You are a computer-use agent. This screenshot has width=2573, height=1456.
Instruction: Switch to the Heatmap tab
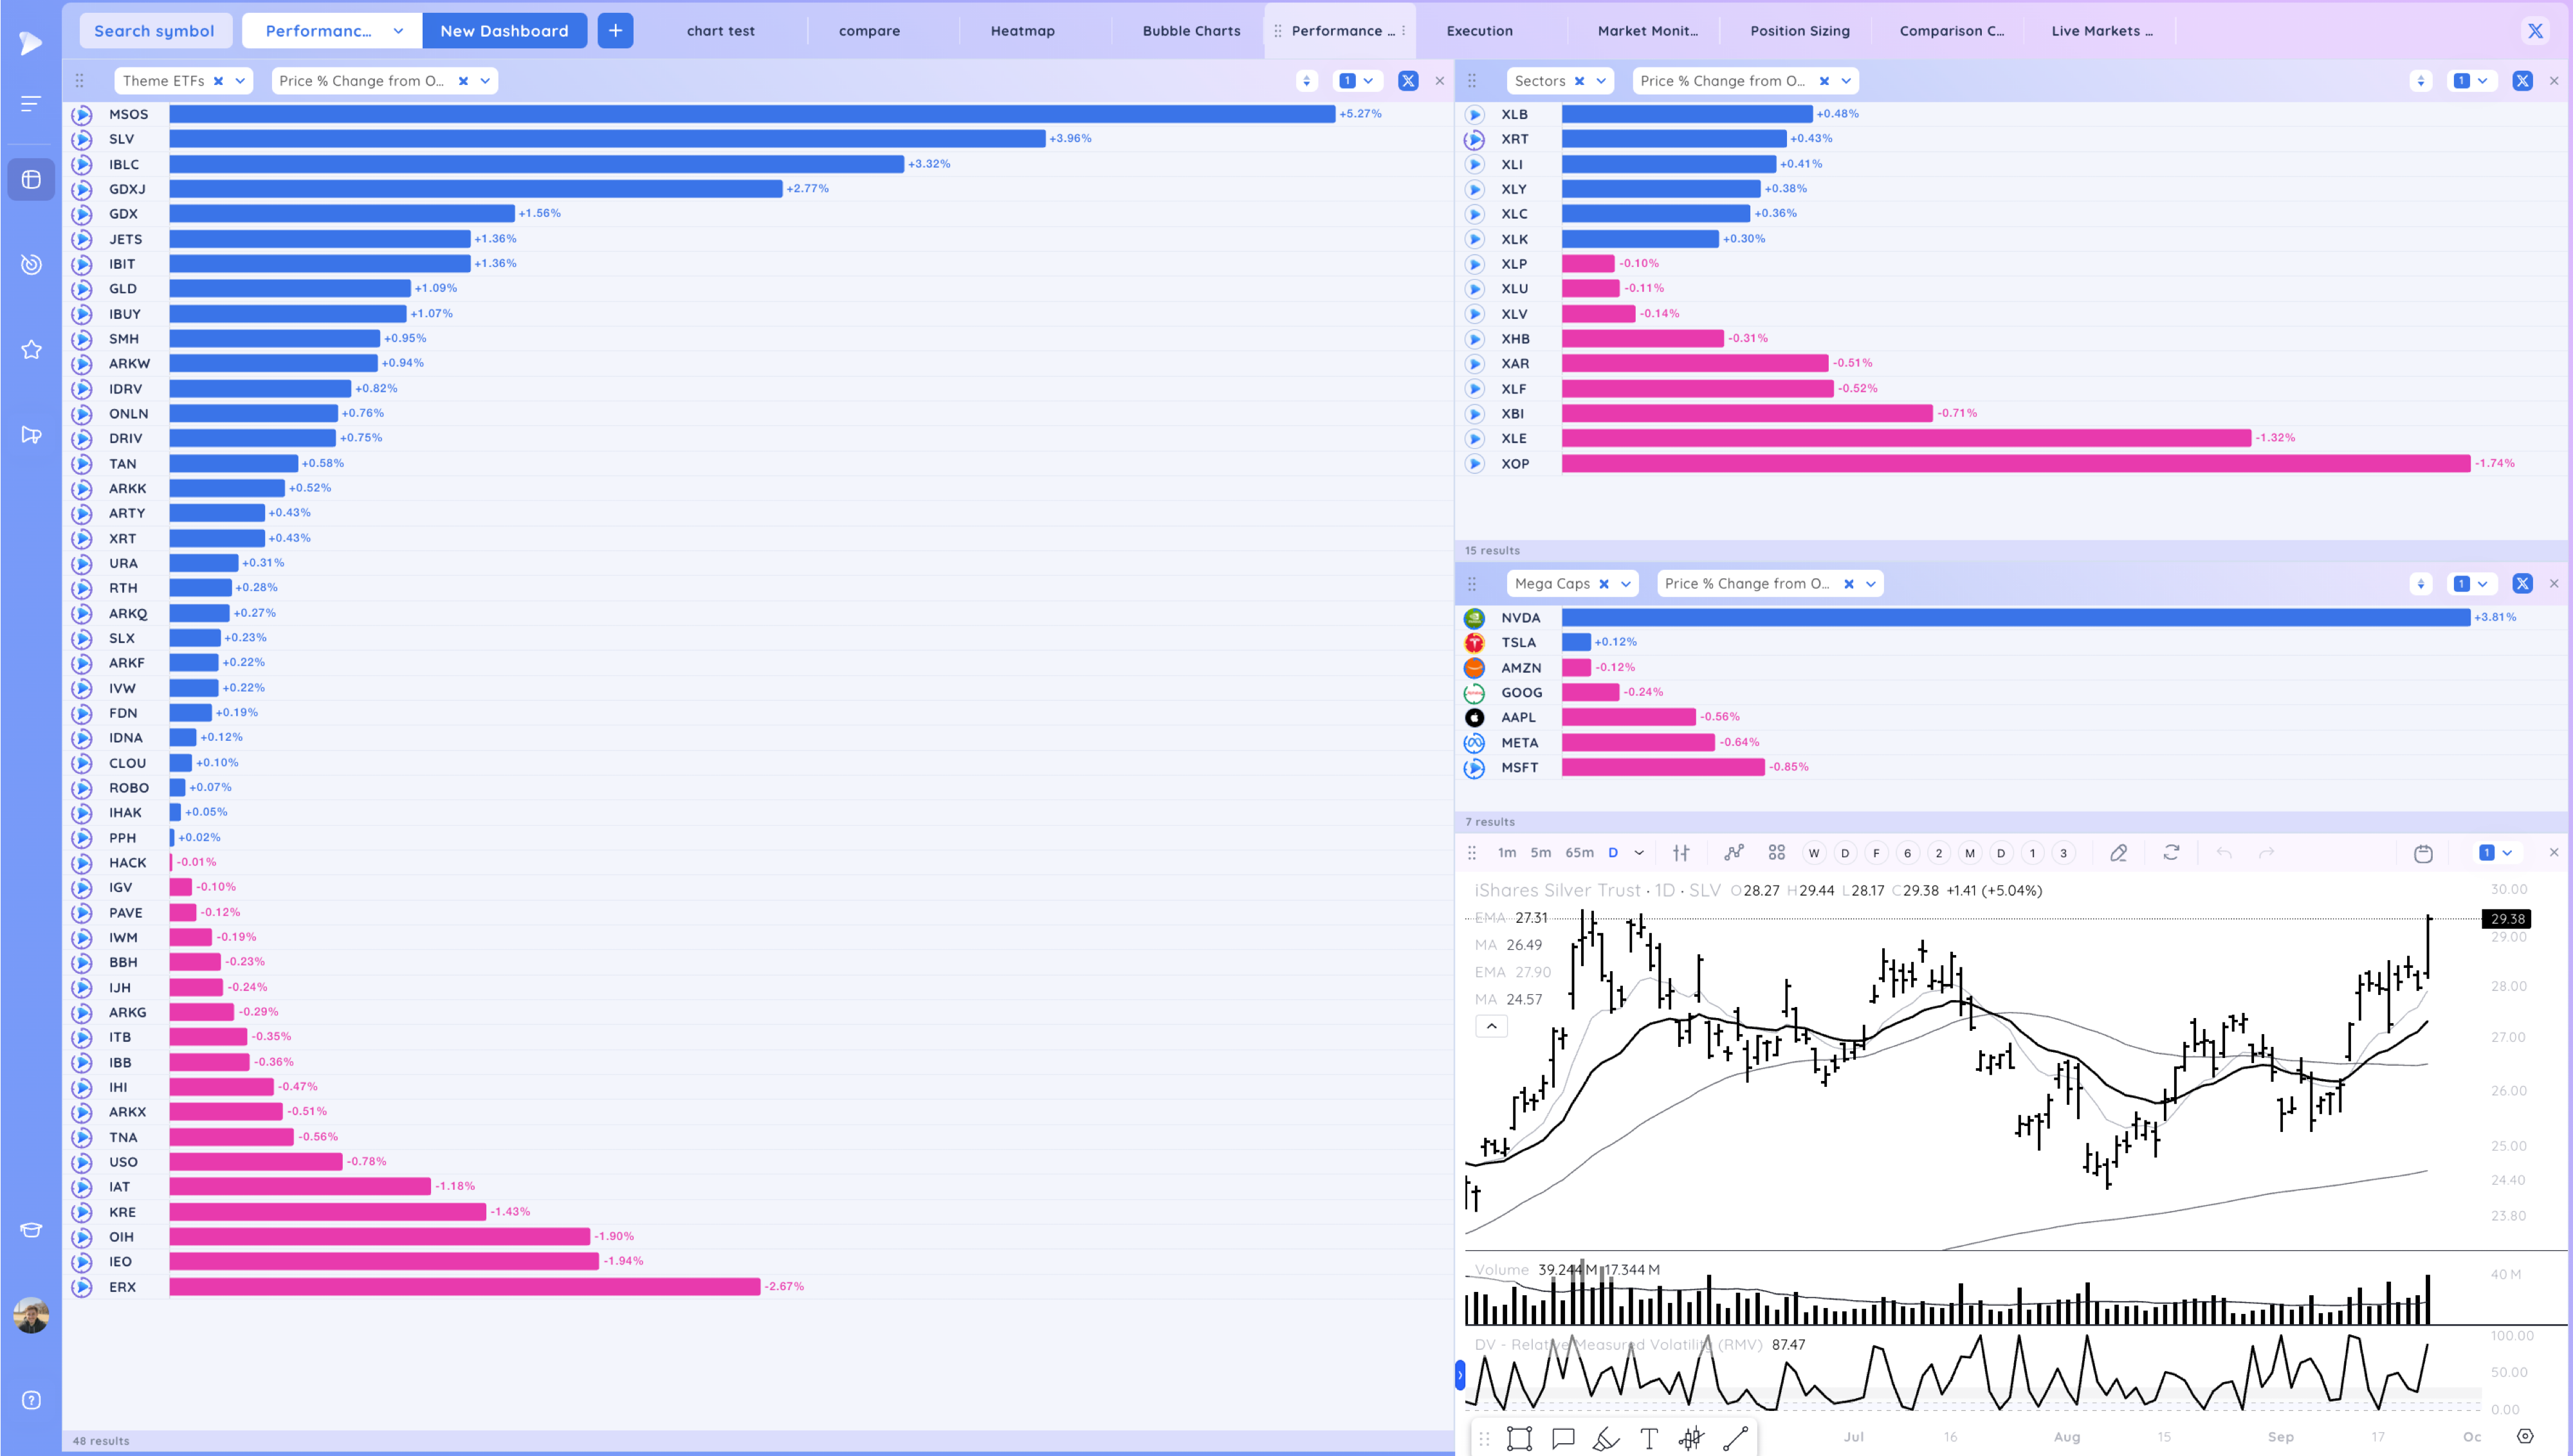(x=1022, y=31)
